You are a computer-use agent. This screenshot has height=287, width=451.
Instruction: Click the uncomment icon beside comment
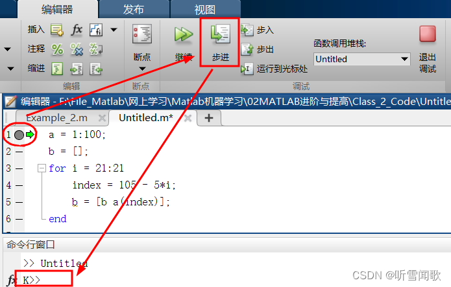[x=77, y=49]
